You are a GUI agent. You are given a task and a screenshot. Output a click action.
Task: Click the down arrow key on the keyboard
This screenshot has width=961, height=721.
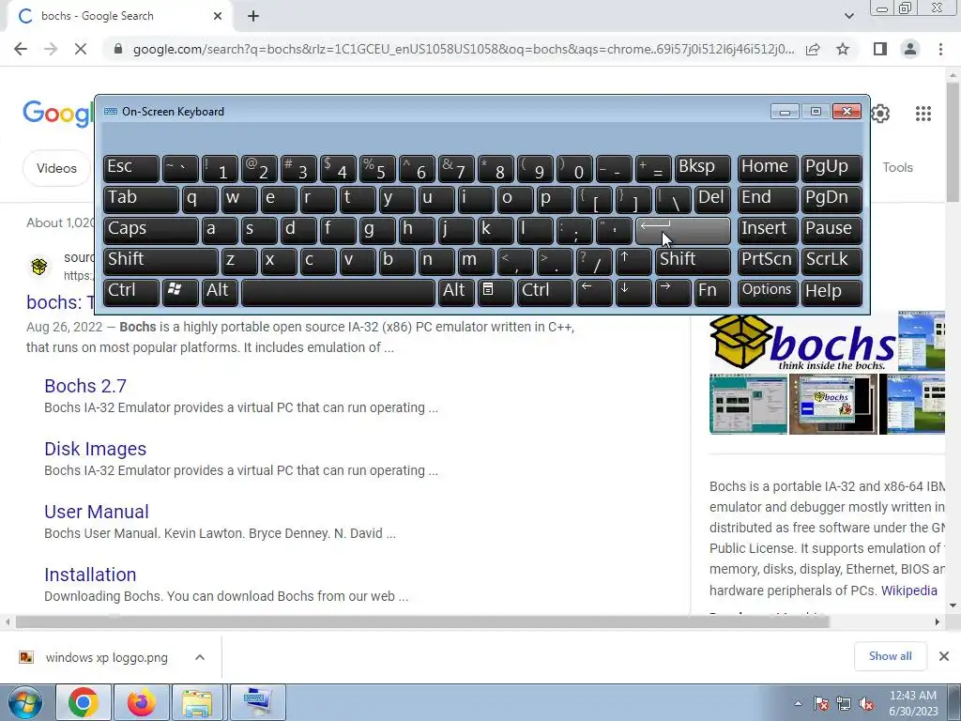tap(633, 292)
